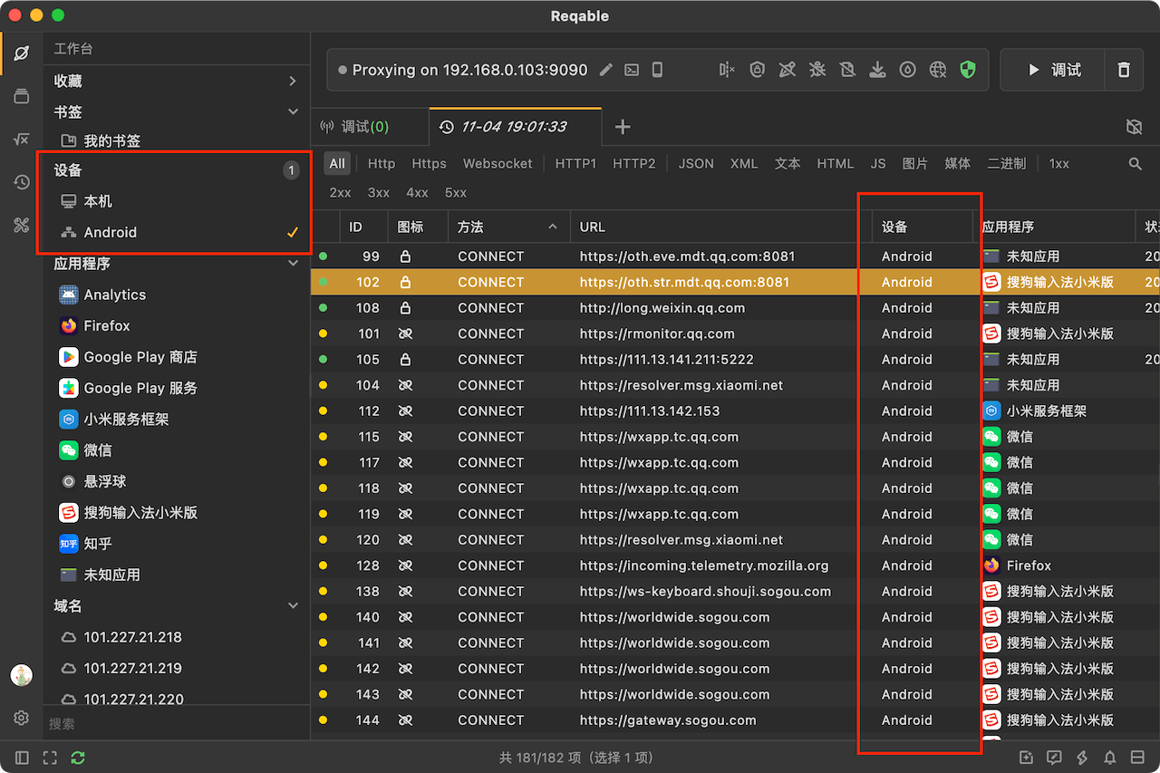Click the green sync icon in status bar
Screen dimensions: 1160x773
click(x=78, y=758)
